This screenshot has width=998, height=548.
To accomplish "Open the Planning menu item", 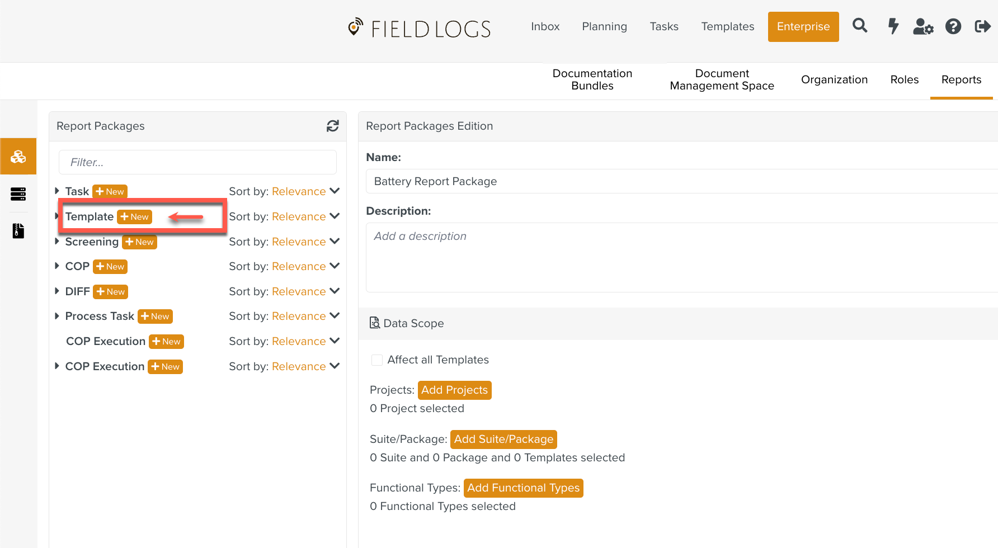I will pos(604,26).
